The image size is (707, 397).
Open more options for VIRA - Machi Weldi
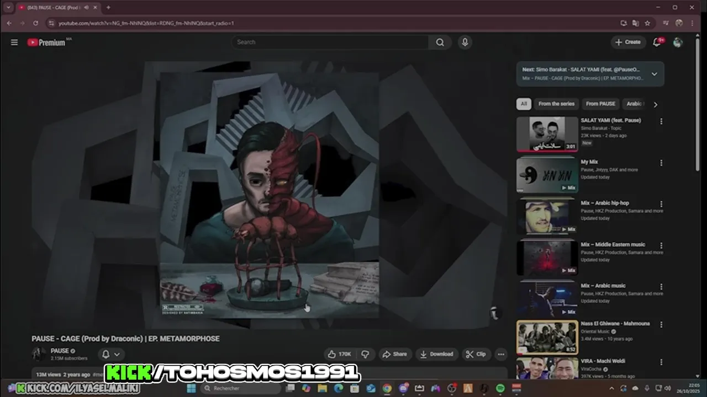coord(661,362)
